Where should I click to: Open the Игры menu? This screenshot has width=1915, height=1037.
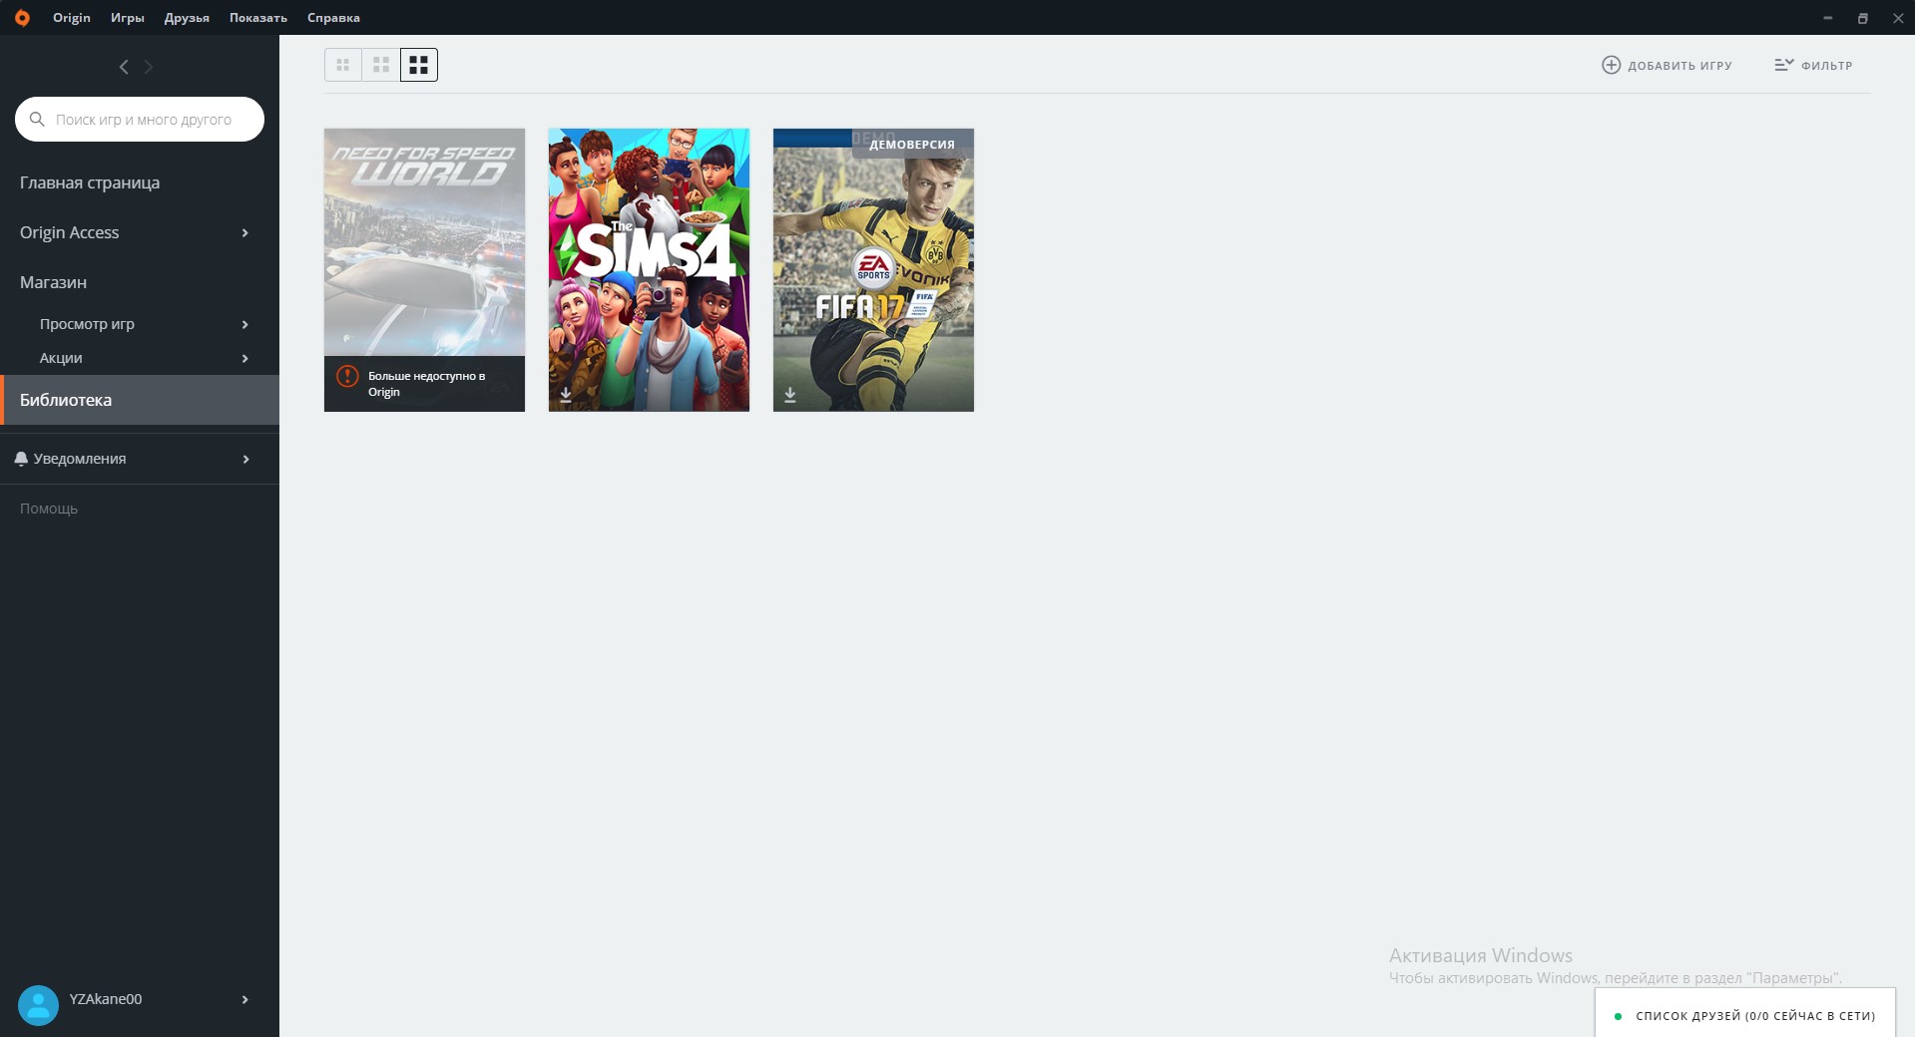pyautogui.click(x=127, y=18)
